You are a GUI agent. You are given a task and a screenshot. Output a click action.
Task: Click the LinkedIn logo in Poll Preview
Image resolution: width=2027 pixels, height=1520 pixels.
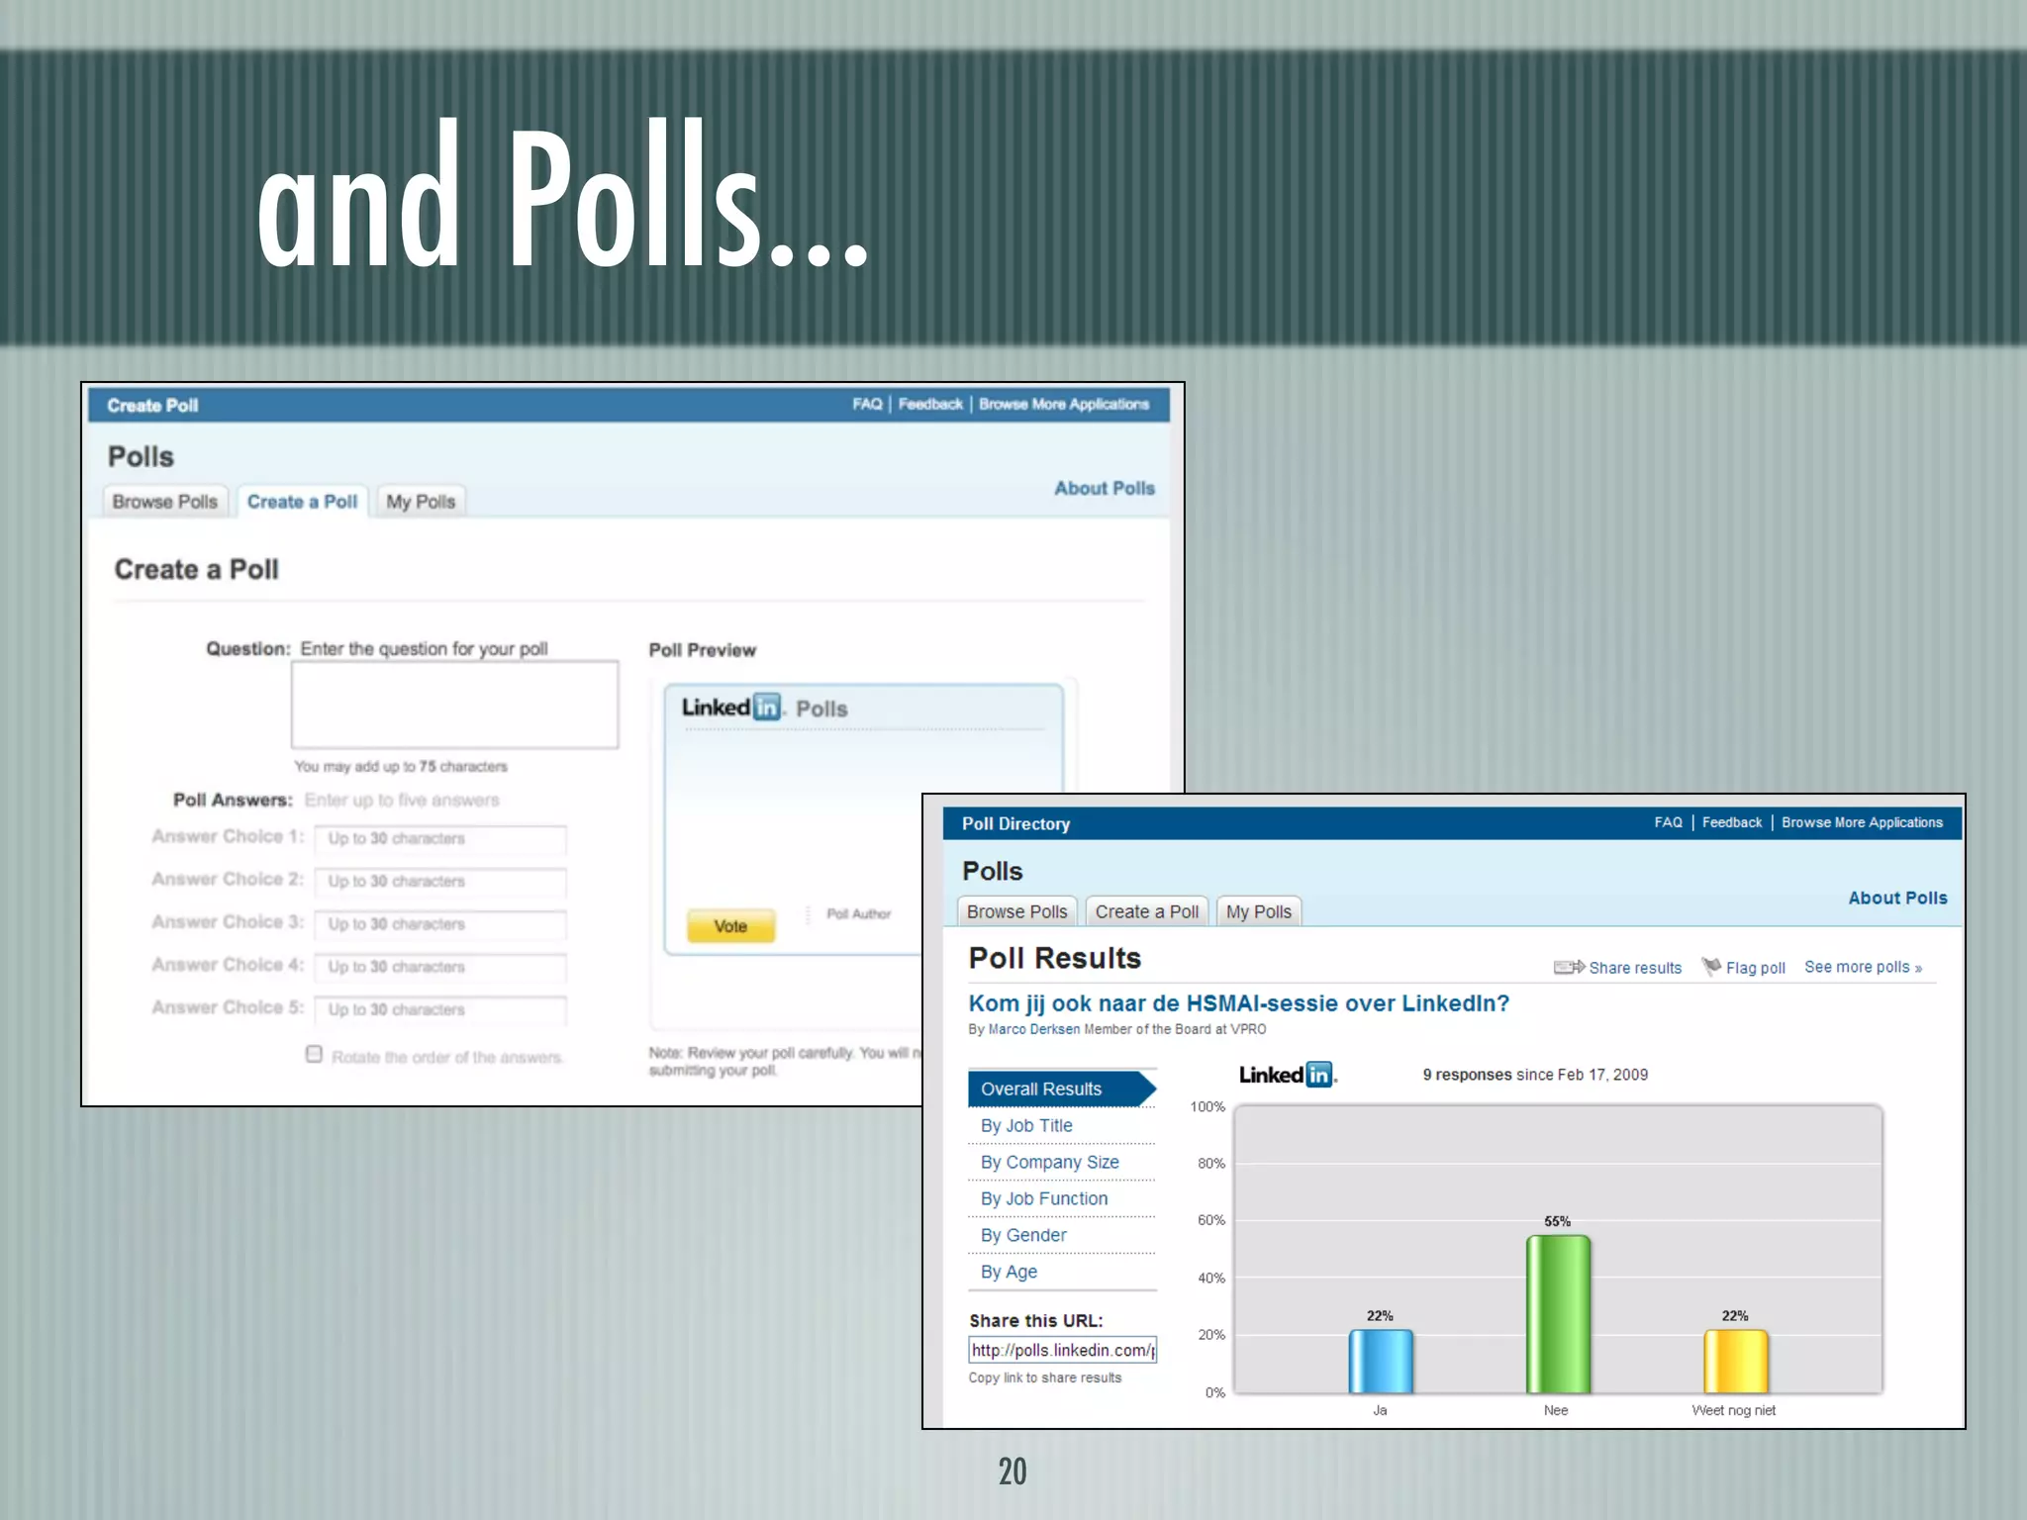click(x=730, y=708)
